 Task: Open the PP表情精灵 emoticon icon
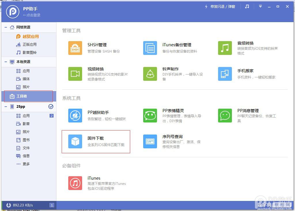[x=150, y=116]
